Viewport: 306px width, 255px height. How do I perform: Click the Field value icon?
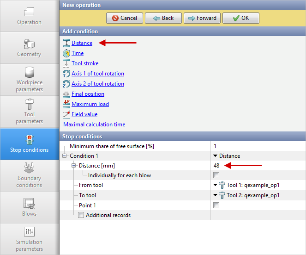click(66, 114)
